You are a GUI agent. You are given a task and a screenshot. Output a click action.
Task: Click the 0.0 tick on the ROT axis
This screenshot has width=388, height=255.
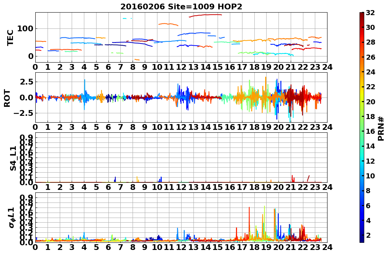pos(27,97)
